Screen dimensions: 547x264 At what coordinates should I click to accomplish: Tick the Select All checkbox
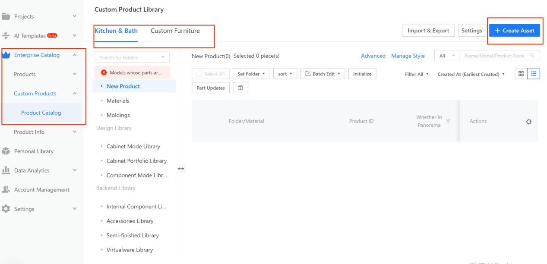click(x=200, y=74)
